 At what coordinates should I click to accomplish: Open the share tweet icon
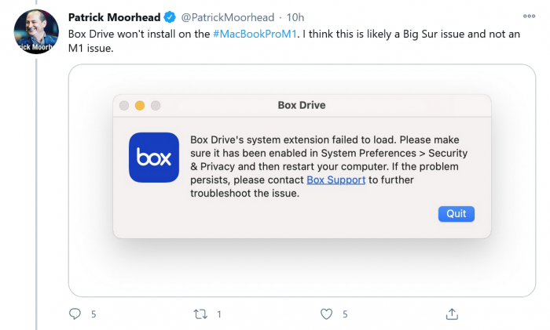click(452, 314)
